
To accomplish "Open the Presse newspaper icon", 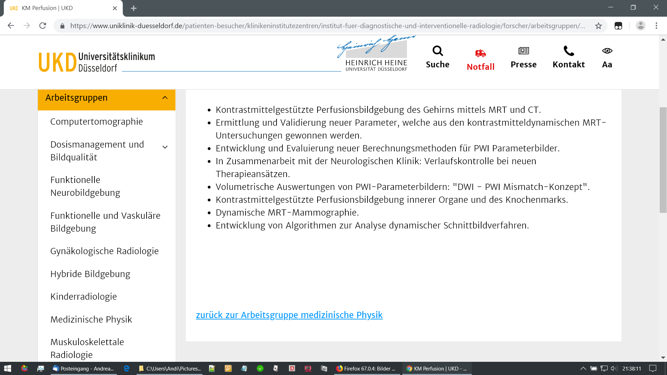I will [x=523, y=51].
